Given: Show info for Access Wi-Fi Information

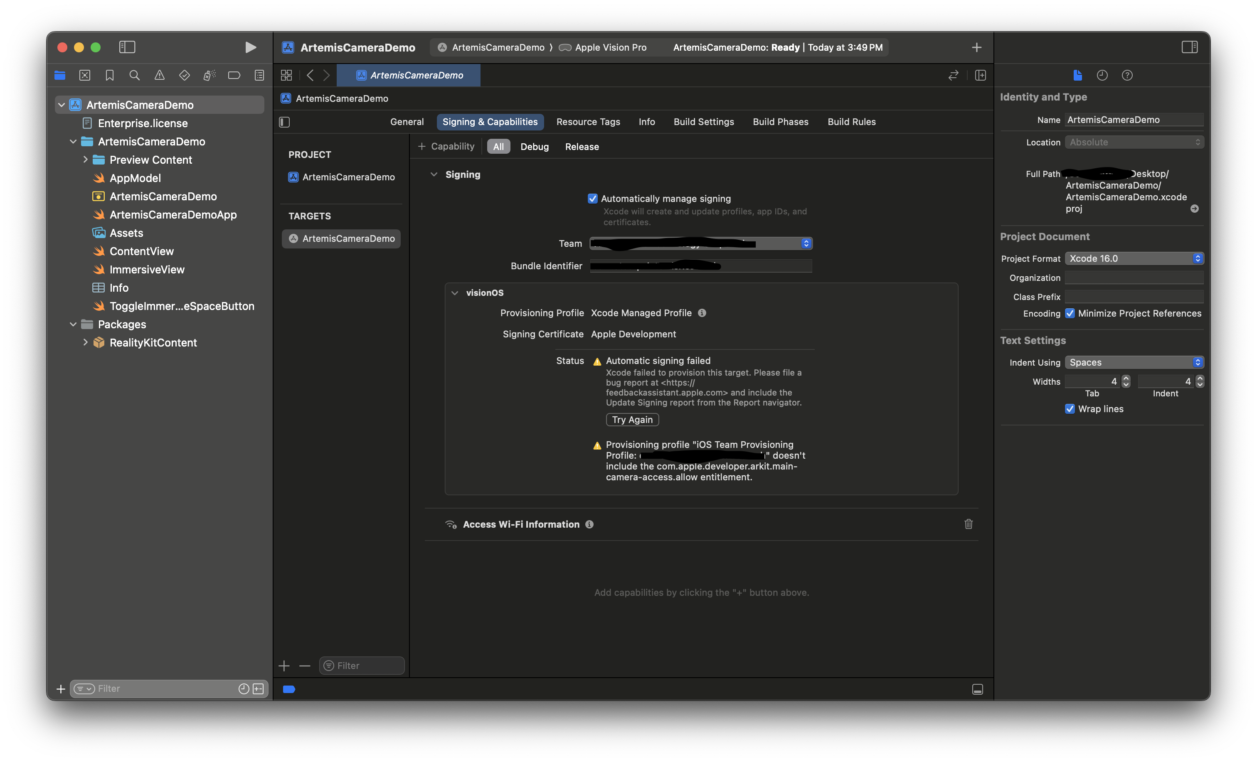Looking at the screenshot, I should point(589,524).
